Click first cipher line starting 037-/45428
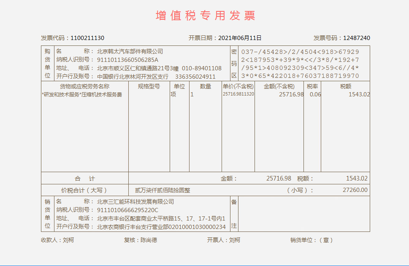The height and width of the screenshot is (266, 409). click(x=300, y=52)
